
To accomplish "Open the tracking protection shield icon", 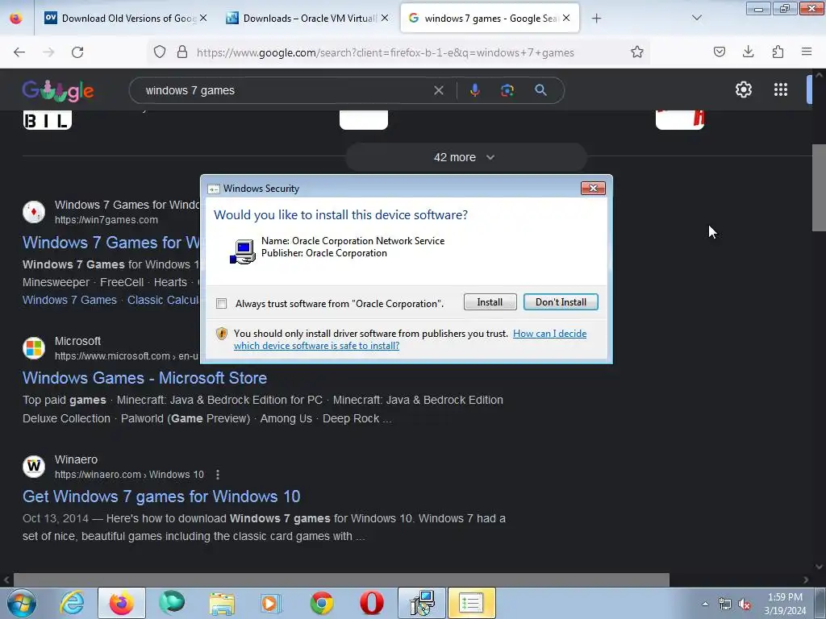I will (x=160, y=52).
